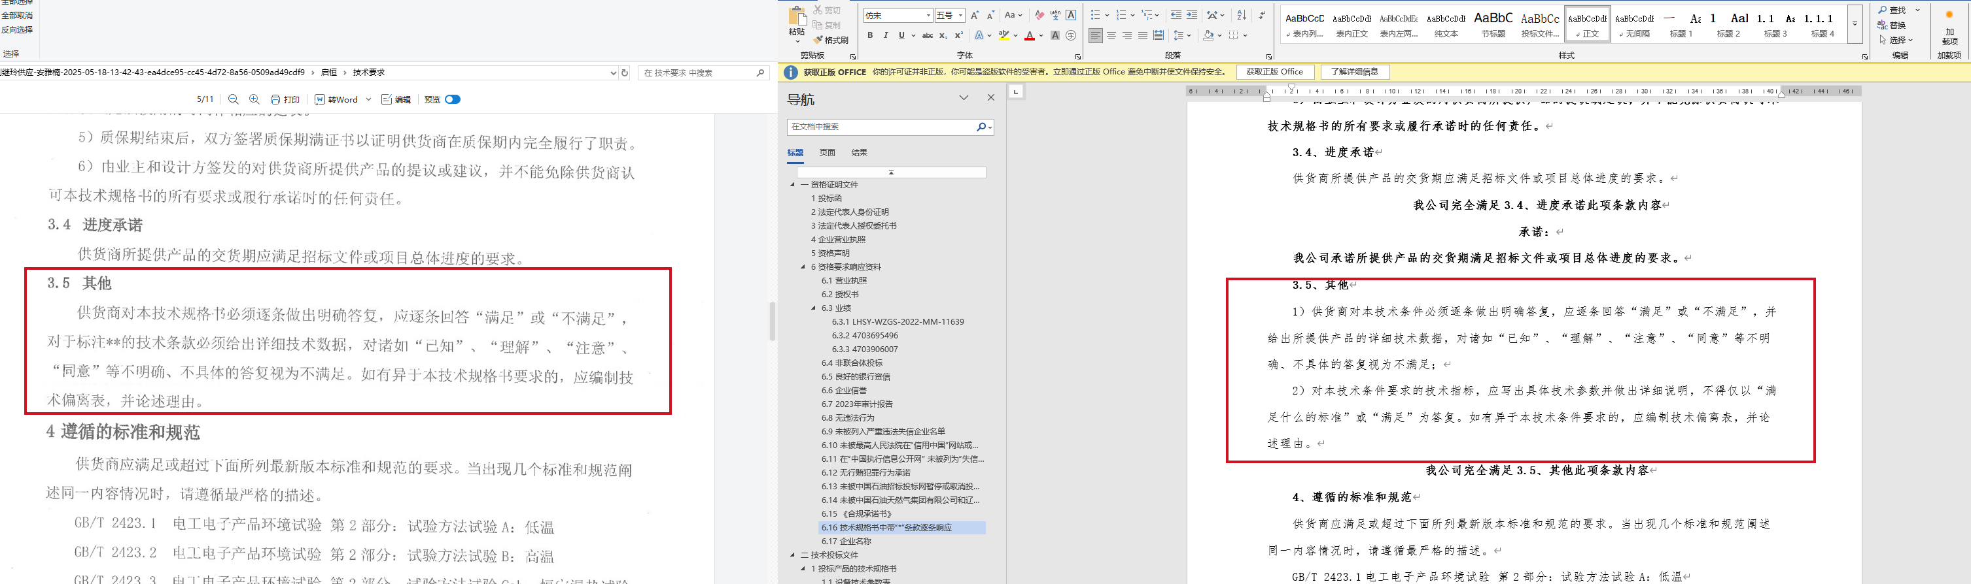Apply the 标题 1 style

pos(1681,24)
